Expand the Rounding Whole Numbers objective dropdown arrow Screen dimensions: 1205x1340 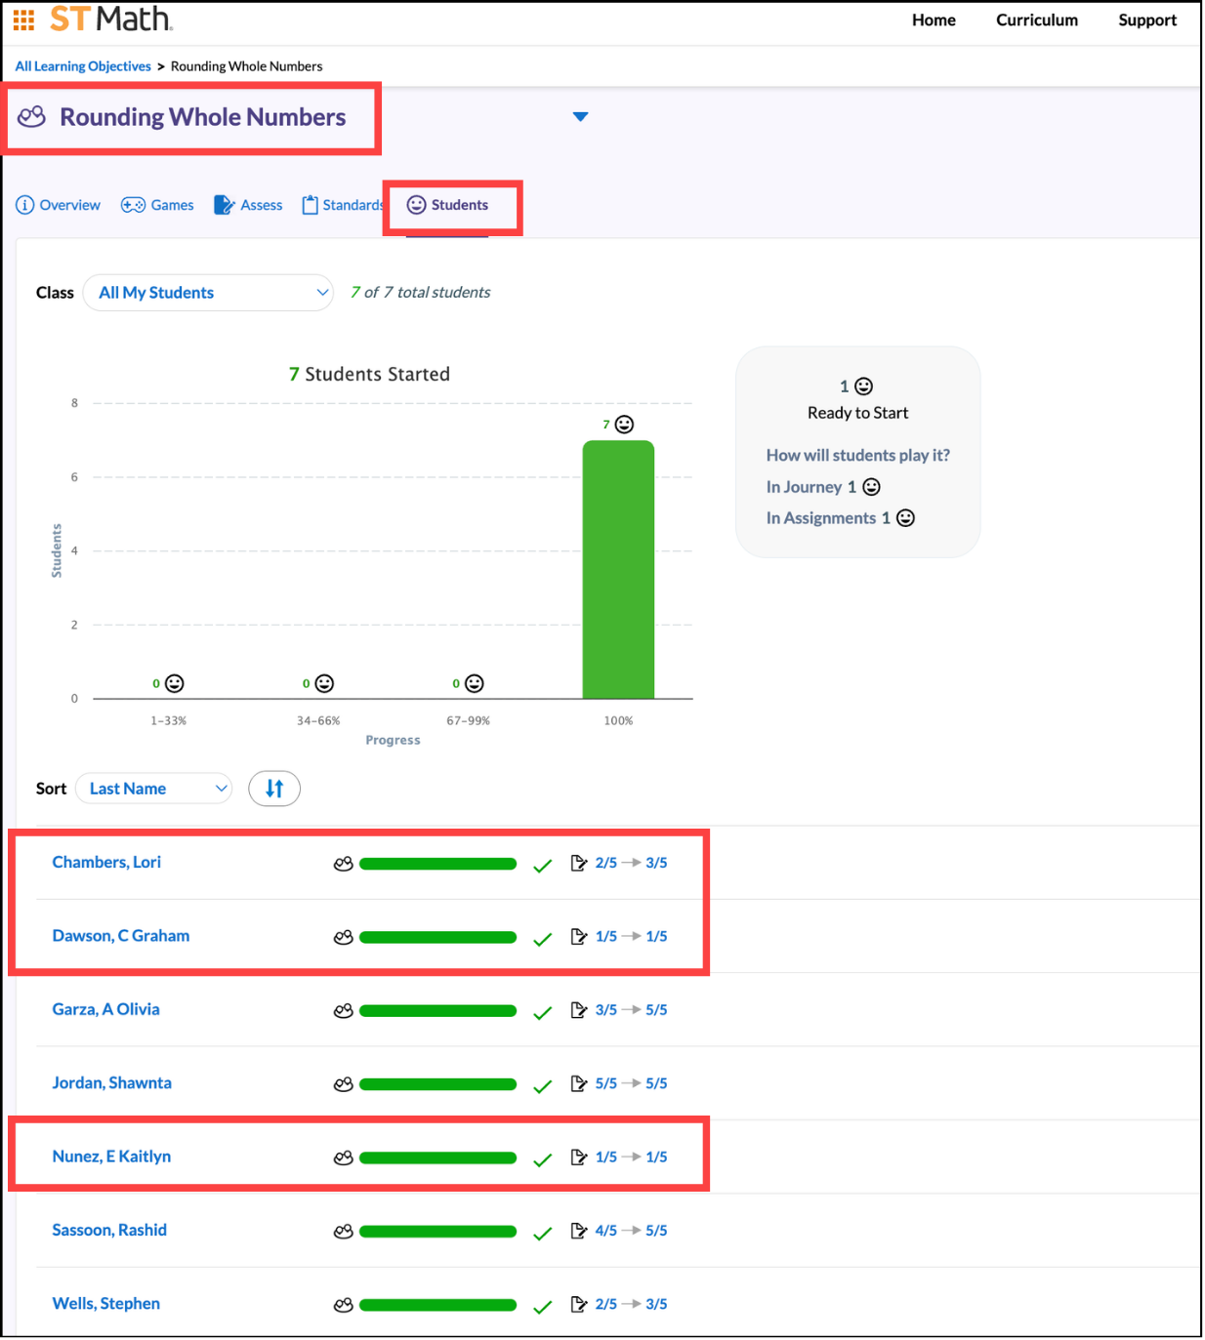(x=580, y=117)
